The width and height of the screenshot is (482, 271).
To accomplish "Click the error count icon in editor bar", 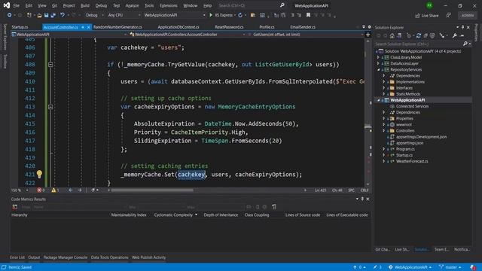I will pos(39,190).
